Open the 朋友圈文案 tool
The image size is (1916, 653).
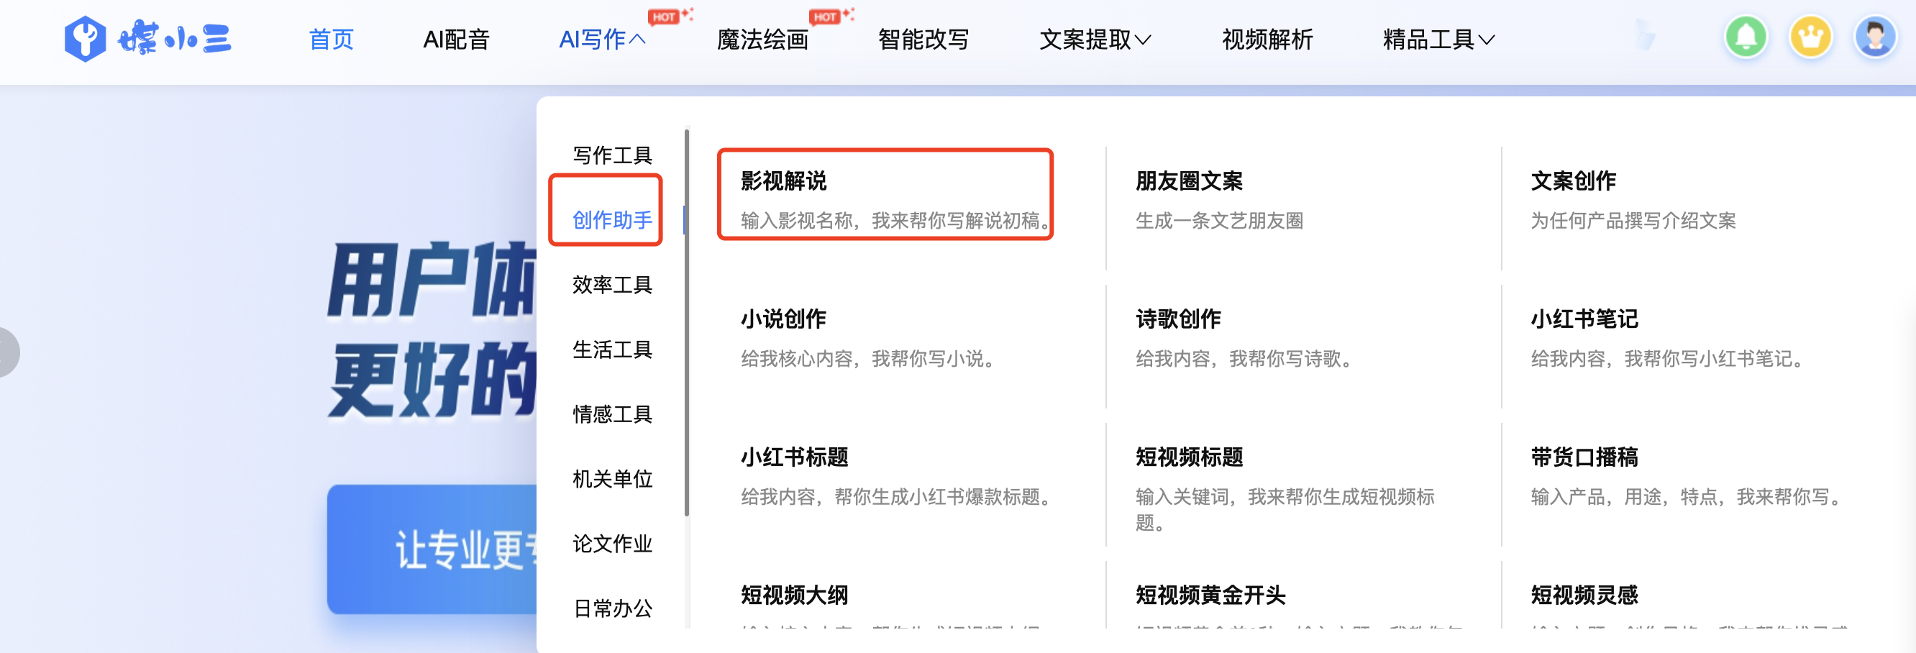pos(1189,181)
